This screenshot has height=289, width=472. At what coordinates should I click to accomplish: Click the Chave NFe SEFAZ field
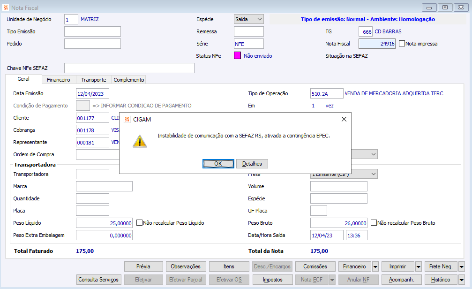coord(129,68)
